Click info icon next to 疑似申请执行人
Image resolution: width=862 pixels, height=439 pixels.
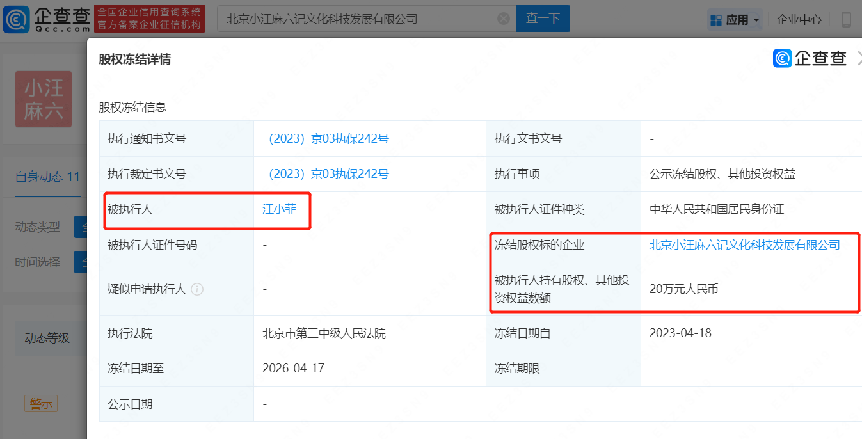point(197,289)
